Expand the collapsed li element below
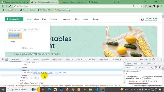This screenshot has width=164, height=92. (21, 78)
